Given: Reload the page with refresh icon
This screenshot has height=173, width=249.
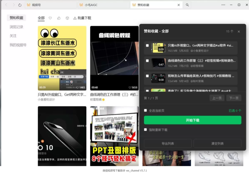Looking at the screenshot, I should (x=20, y=5).
